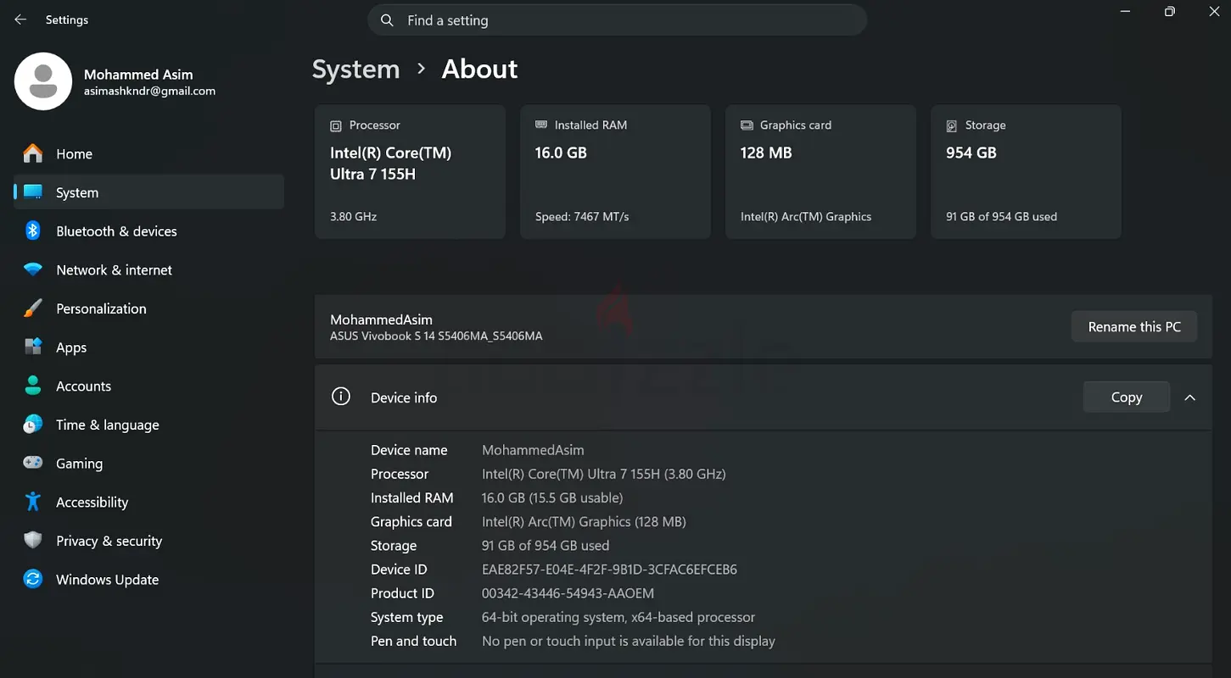Copy the device info
This screenshot has width=1231, height=678.
tap(1127, 397)
